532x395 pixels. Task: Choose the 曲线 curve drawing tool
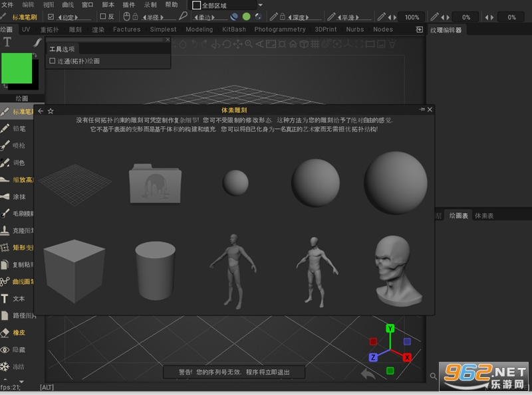click(x=17, y=281)
